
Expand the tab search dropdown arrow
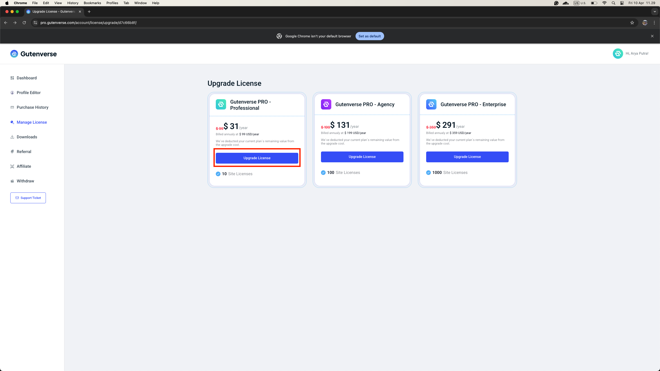(655, 12)
